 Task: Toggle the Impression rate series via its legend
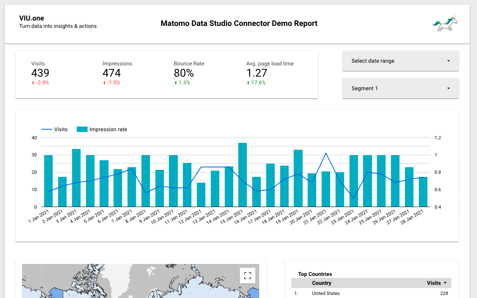coord(102,129)
